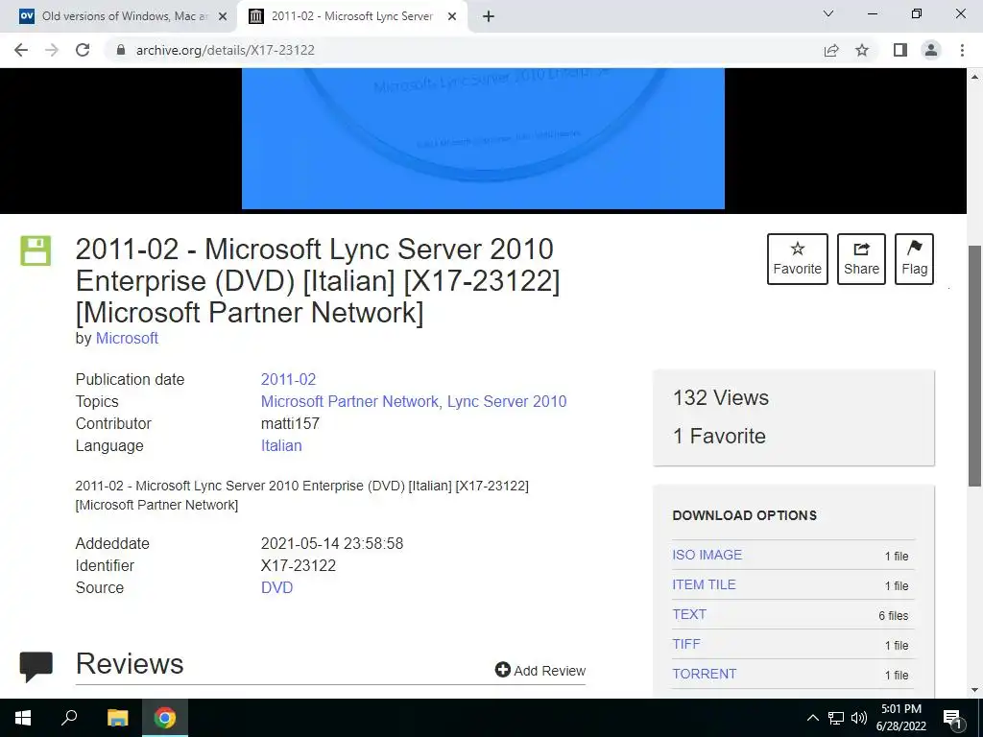Open Windows taskbar search
This screenshot has height=737, width=983.
pyautogui.click(x=69, y=718)
